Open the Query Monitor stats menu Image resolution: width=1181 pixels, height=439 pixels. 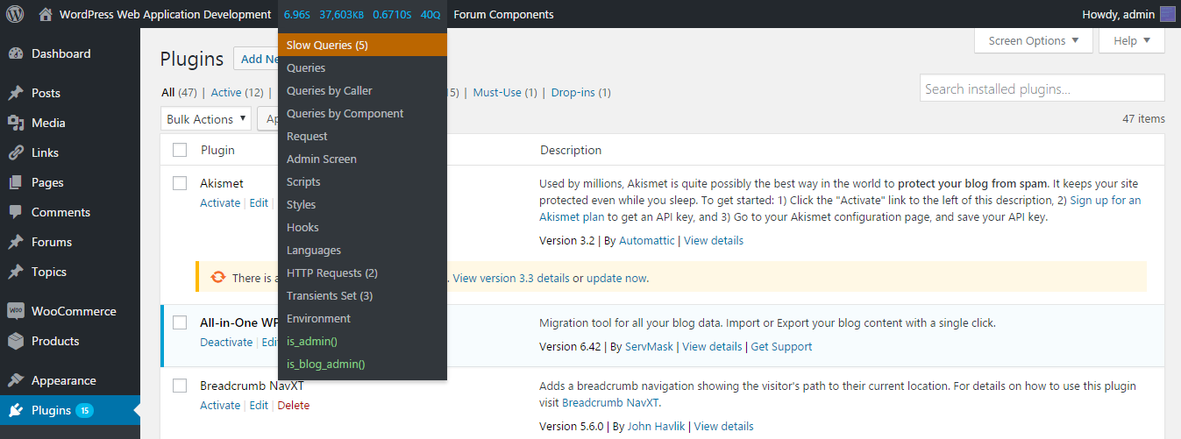tap(362, 14)
